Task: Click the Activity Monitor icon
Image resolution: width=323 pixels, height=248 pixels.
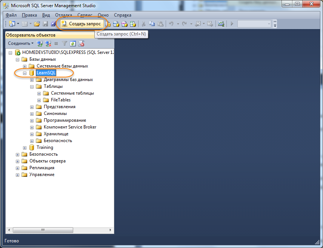Action: (x=221, y=24)
